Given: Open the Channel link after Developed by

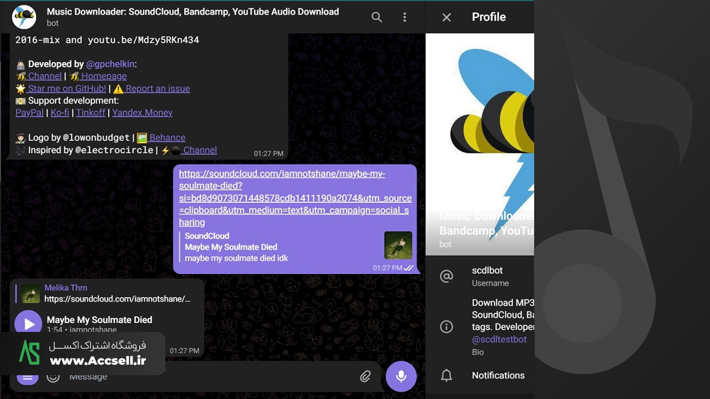Looking at the screenshot, I should [x=44, y=76].
